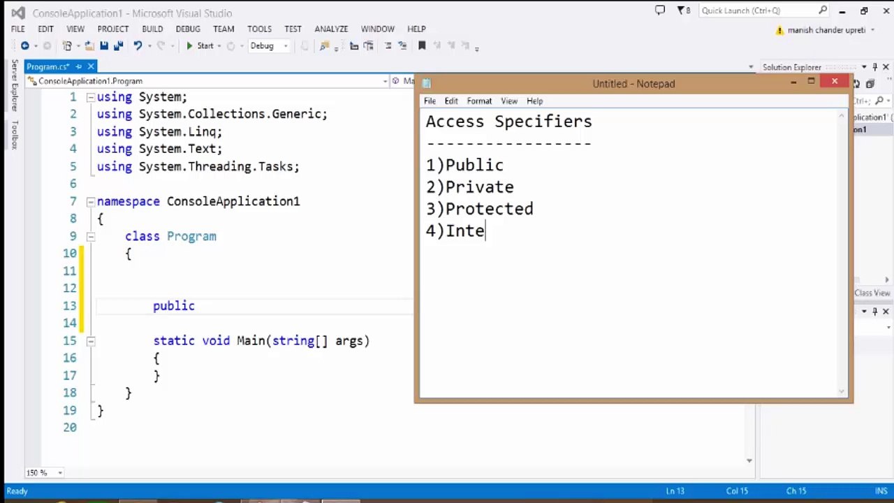Open the VIEW menu in Visual Studio
The width and height of the screenshot is (894, 503).
[x=75, y=29]
